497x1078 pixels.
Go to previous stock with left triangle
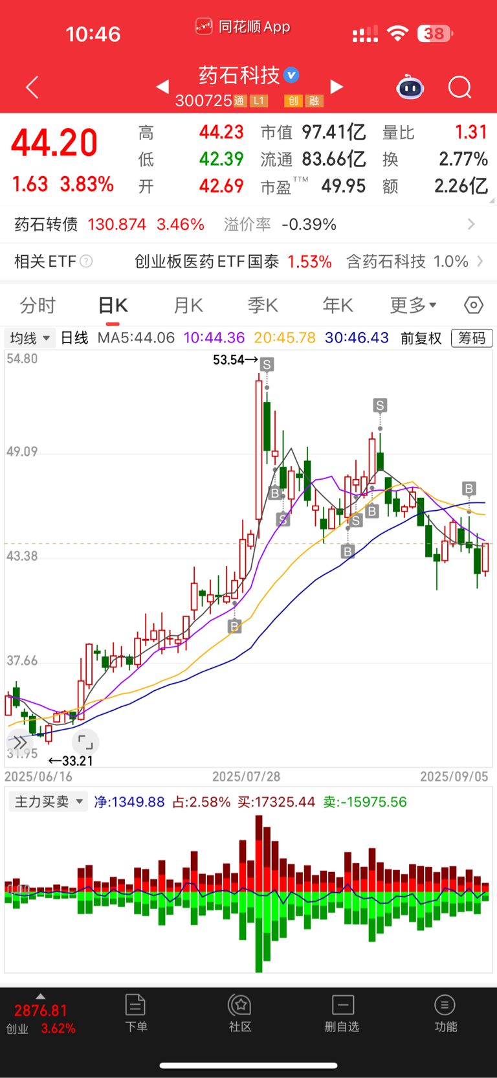tap(162, 86)
